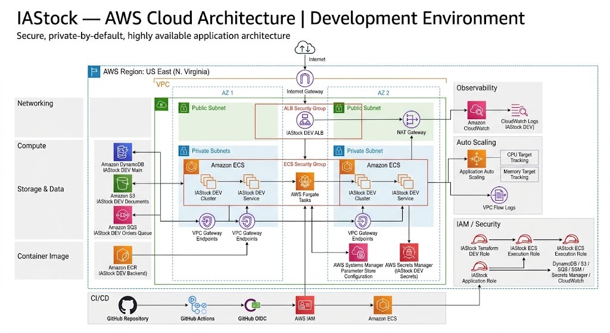Click the IAStock DEV Service icon in AZ 1

click(251, 182)
